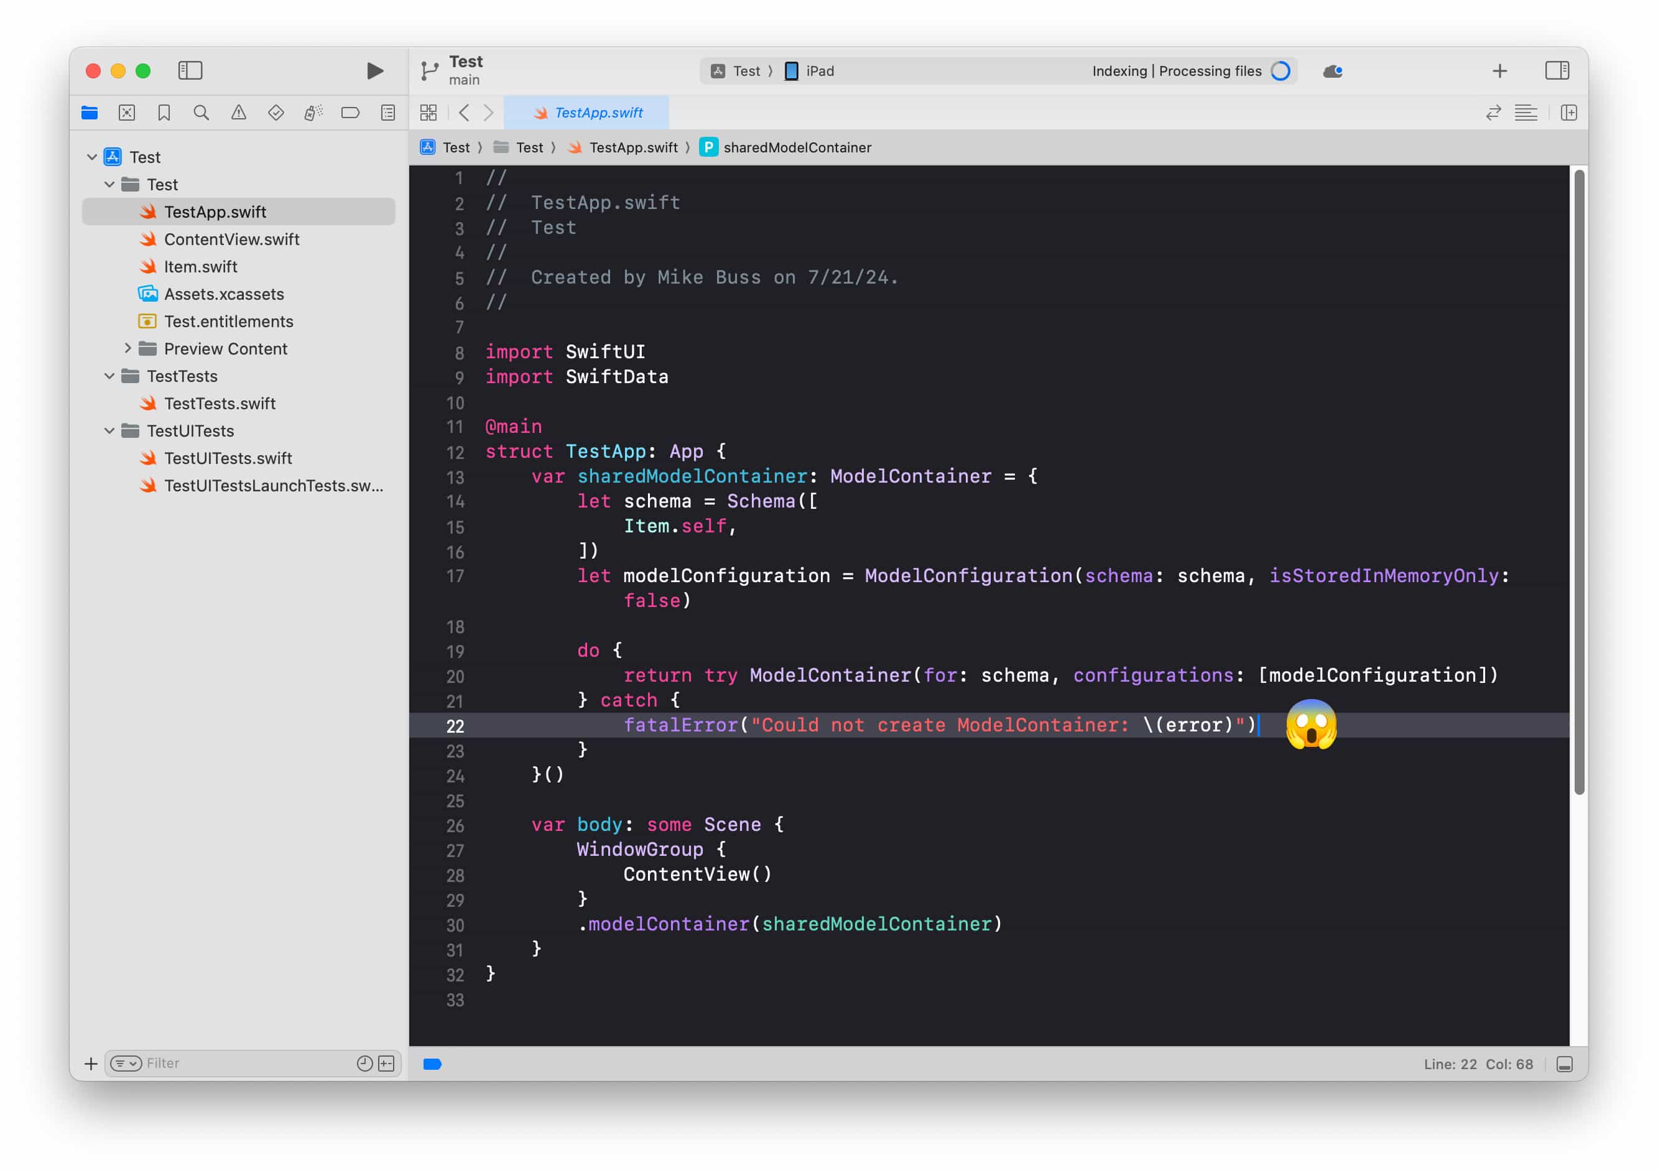Expand the Preview Content folder

pos(129,348)
